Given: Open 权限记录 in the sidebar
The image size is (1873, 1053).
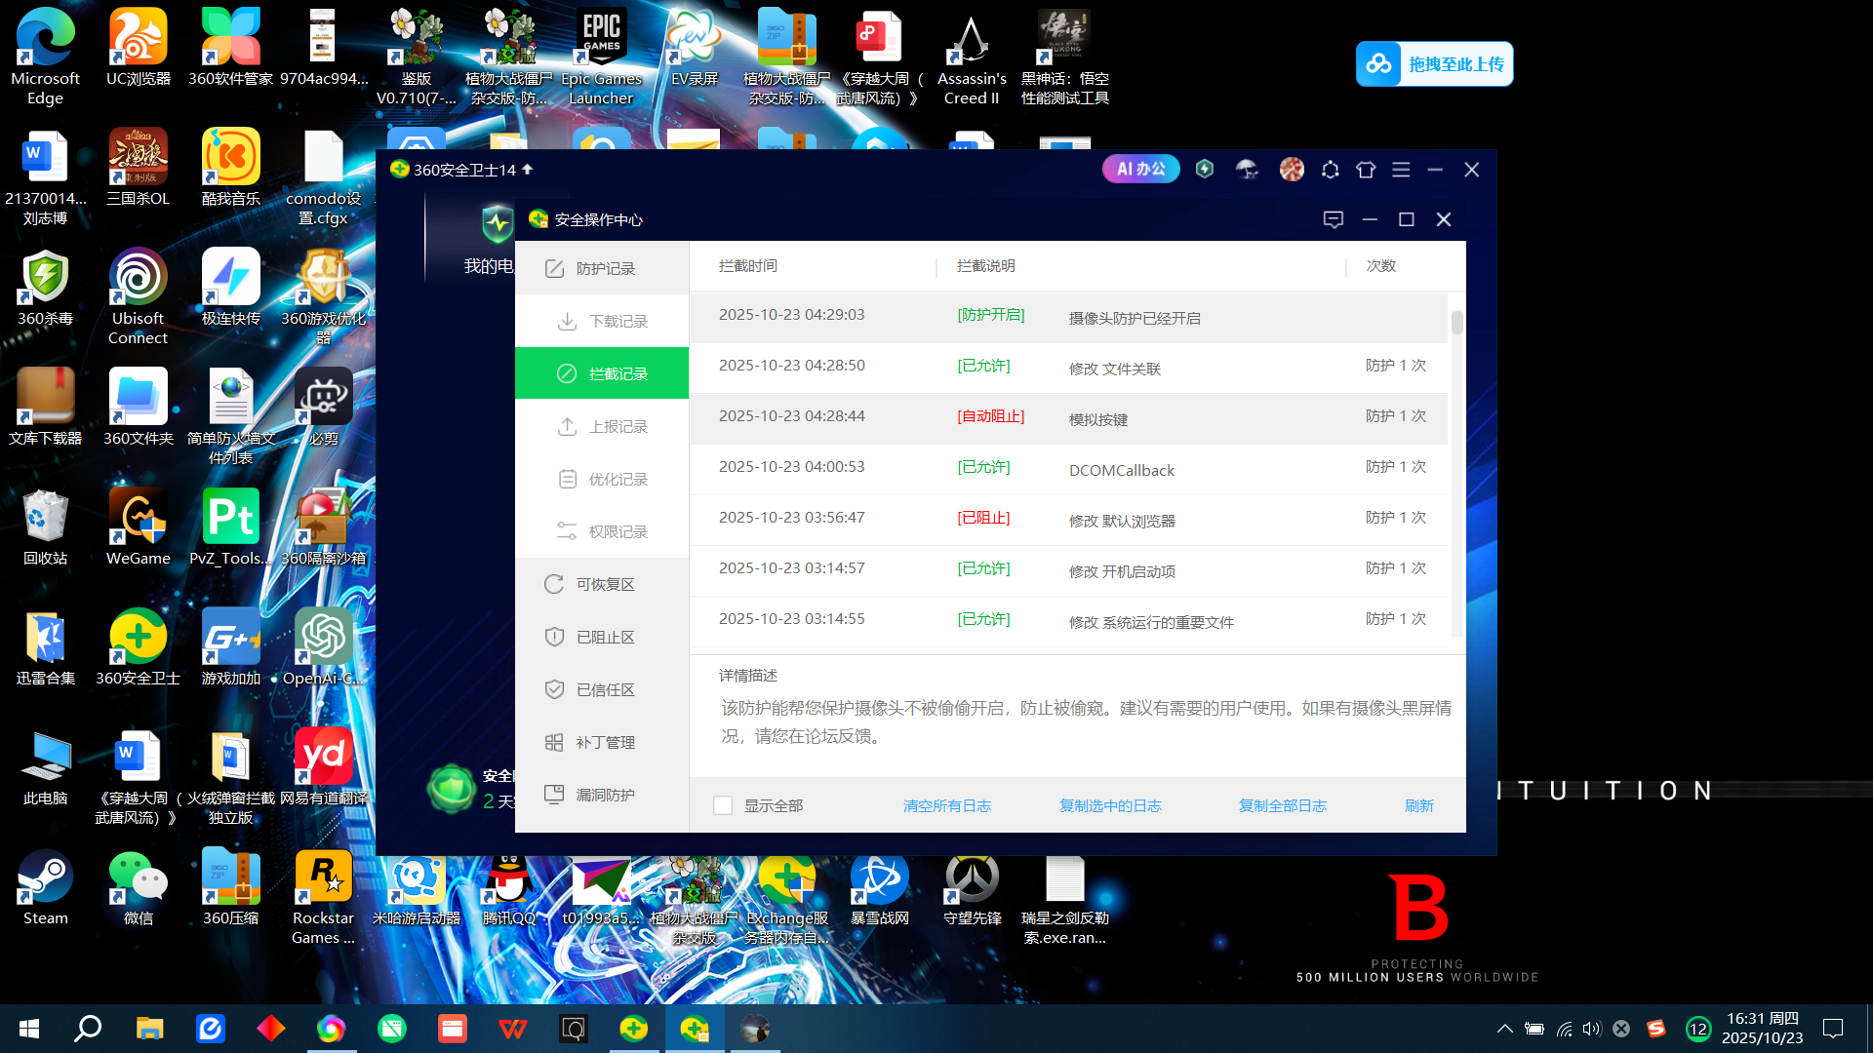Looking at the screenshot, I should point(602,531).
